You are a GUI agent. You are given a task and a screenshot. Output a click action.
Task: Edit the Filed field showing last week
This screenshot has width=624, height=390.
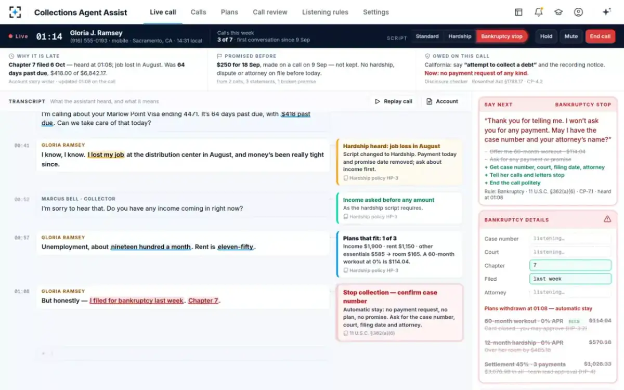click(570, 279)
